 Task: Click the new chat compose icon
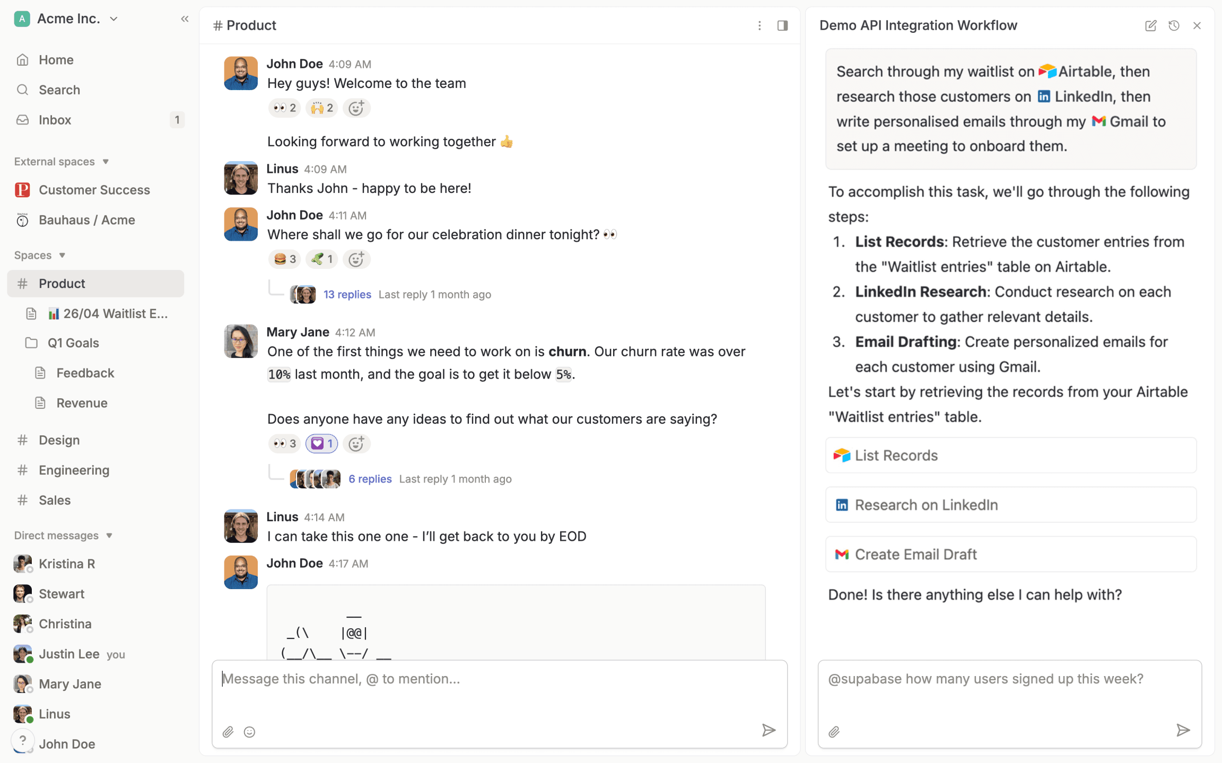pyautogui.click(x=1150, y=25)
